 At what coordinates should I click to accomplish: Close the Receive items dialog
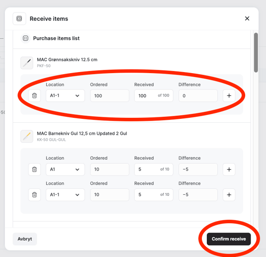click(247, 18)
